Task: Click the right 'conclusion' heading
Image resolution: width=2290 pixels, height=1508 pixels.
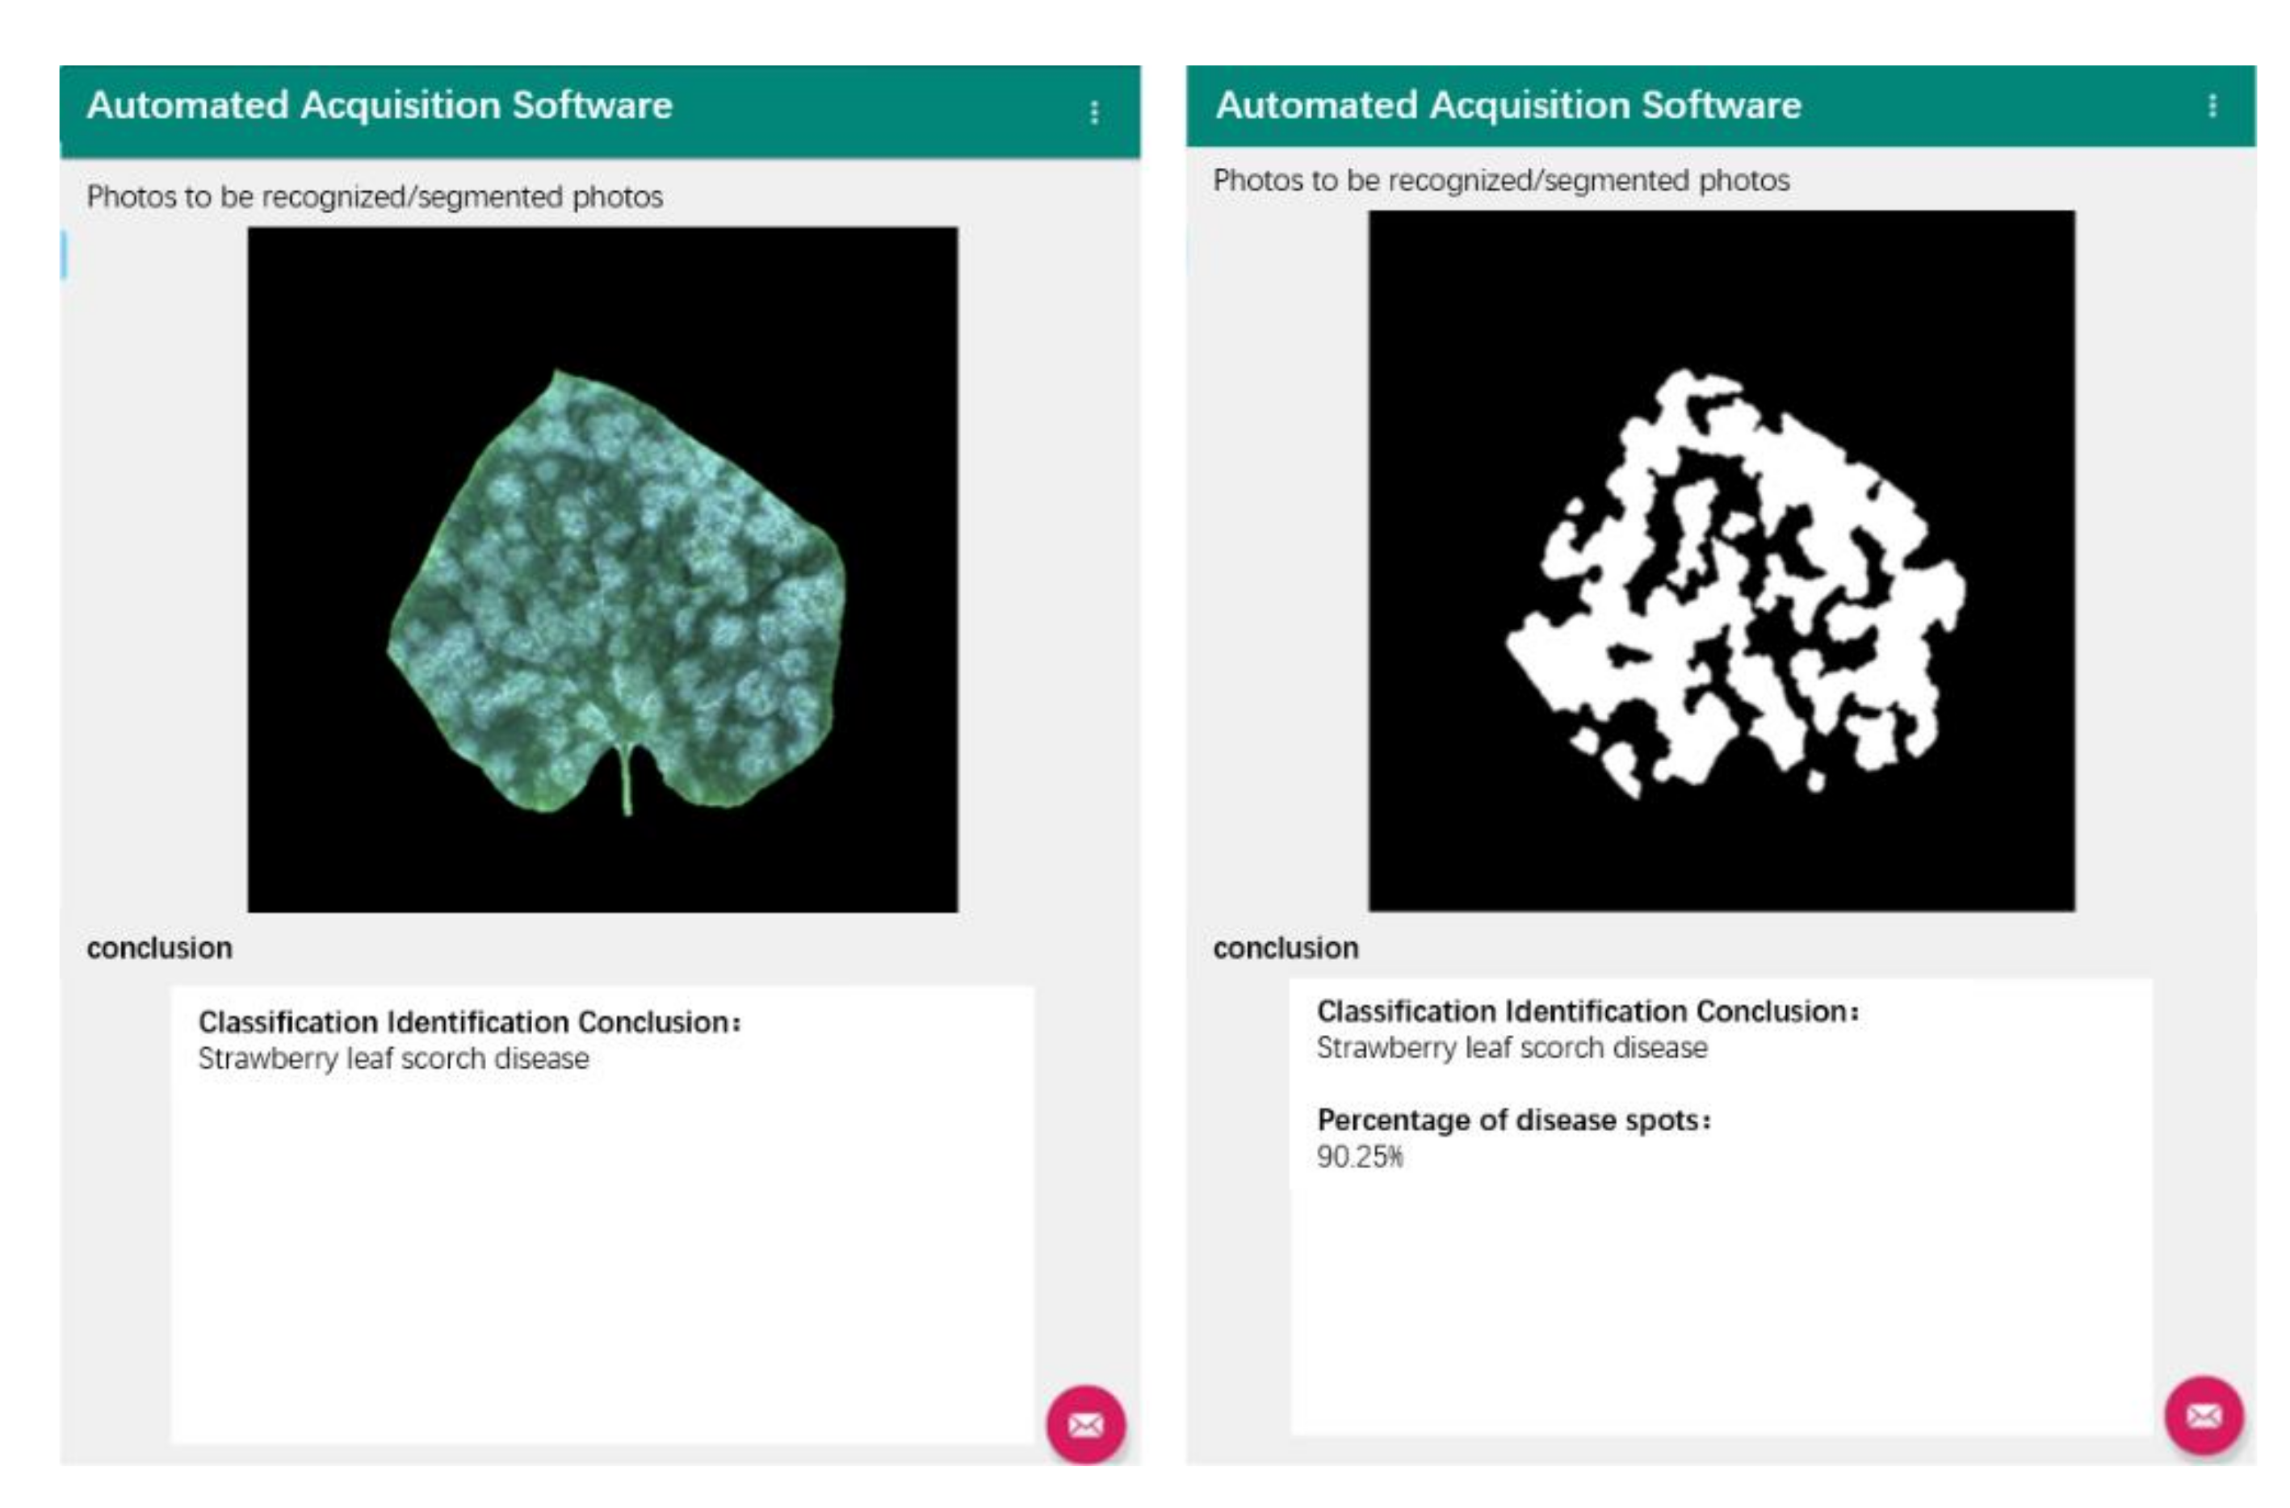Action: tap(1286, 949)
